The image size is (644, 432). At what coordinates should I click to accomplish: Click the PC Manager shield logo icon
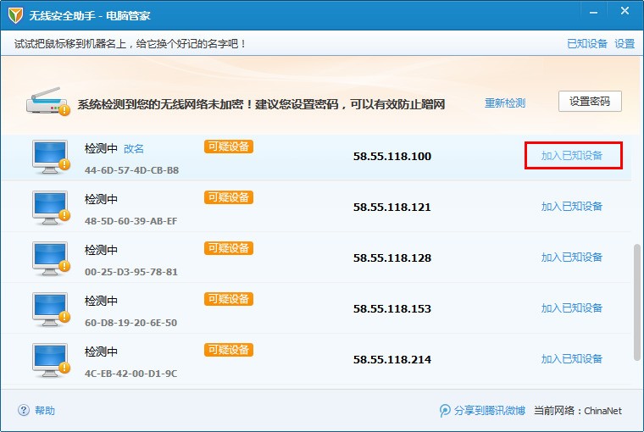tap(15, 15)
